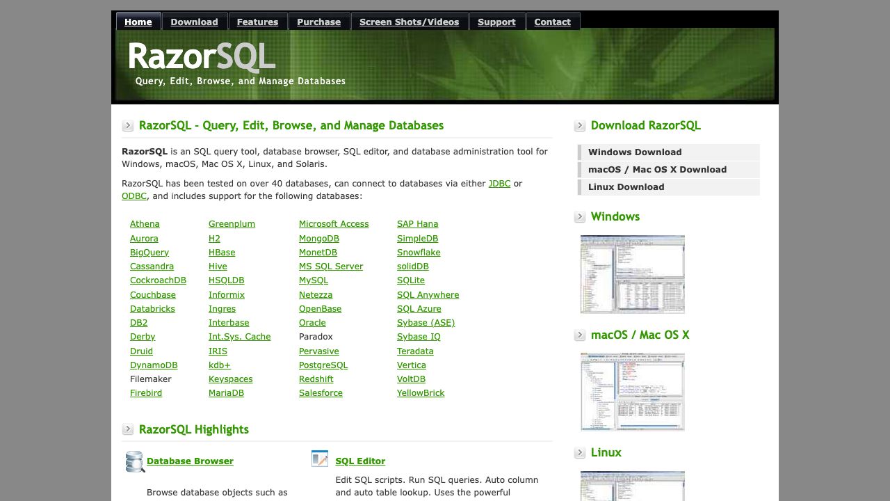Screen dimensions: 890x501
Task: Open the Cassandra link
Action: point(152,267)
